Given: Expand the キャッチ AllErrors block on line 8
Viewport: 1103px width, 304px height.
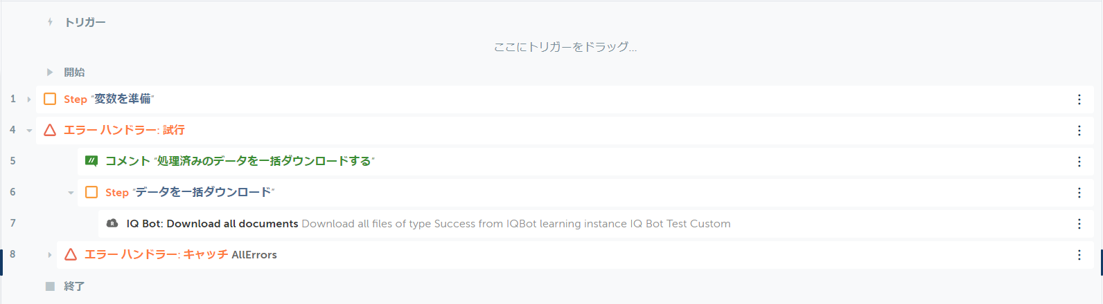Looking at the screenshot, I should click(x=50, y=255).
